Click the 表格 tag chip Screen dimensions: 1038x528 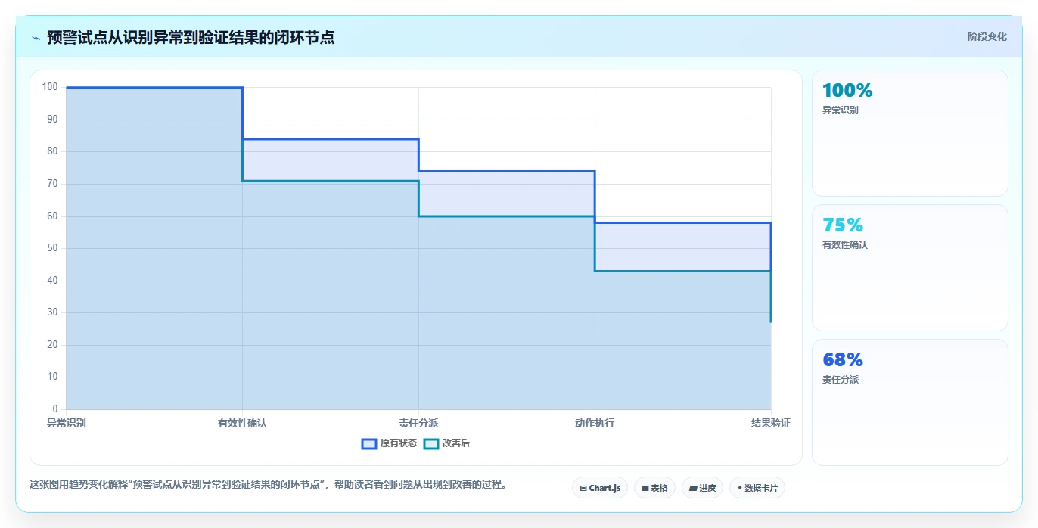[x=654, y=488]
